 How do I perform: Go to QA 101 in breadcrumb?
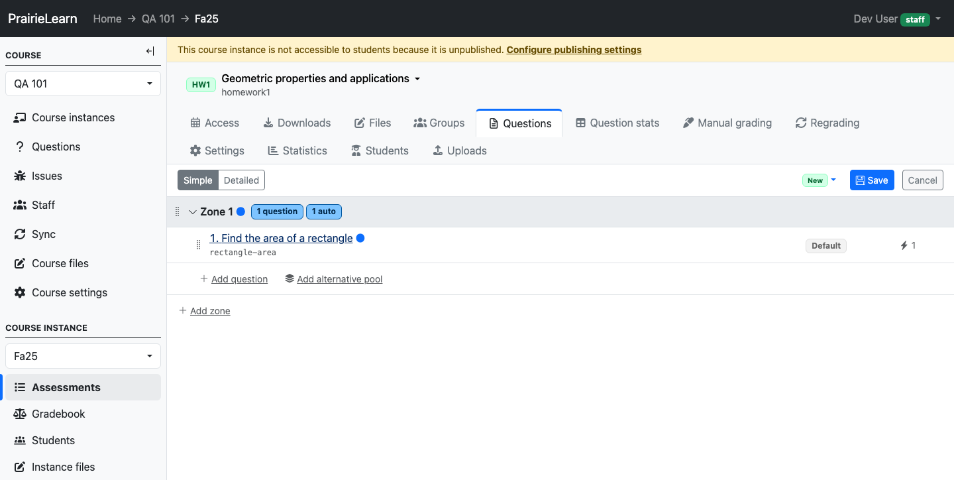(158, 19)
